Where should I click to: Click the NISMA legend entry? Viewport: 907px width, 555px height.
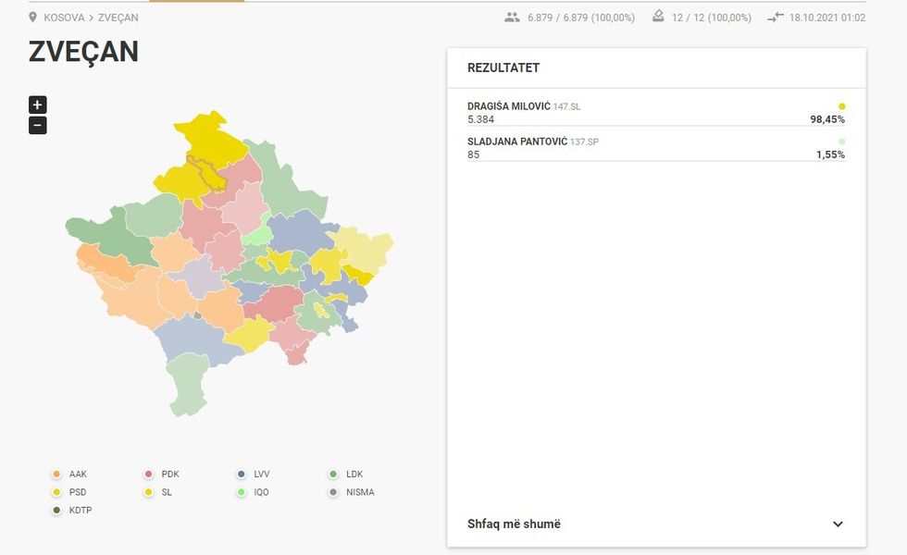(353, 492)
